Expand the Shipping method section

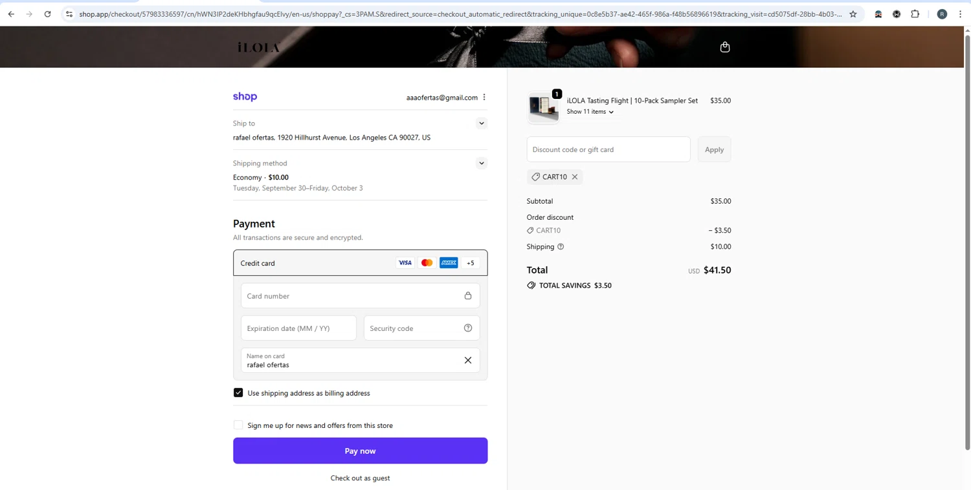coord(482,163)
